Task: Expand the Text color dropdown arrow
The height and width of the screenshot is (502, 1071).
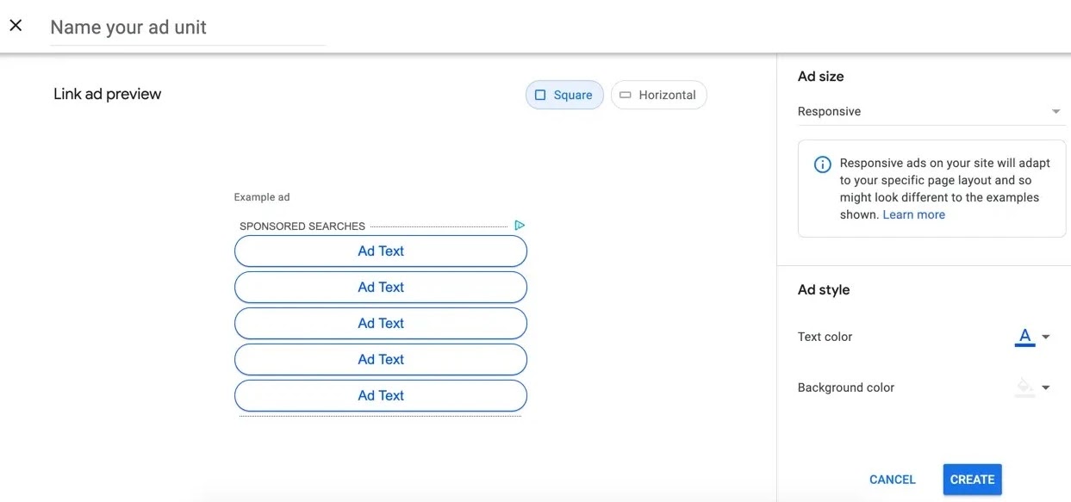Action: 1046,338
